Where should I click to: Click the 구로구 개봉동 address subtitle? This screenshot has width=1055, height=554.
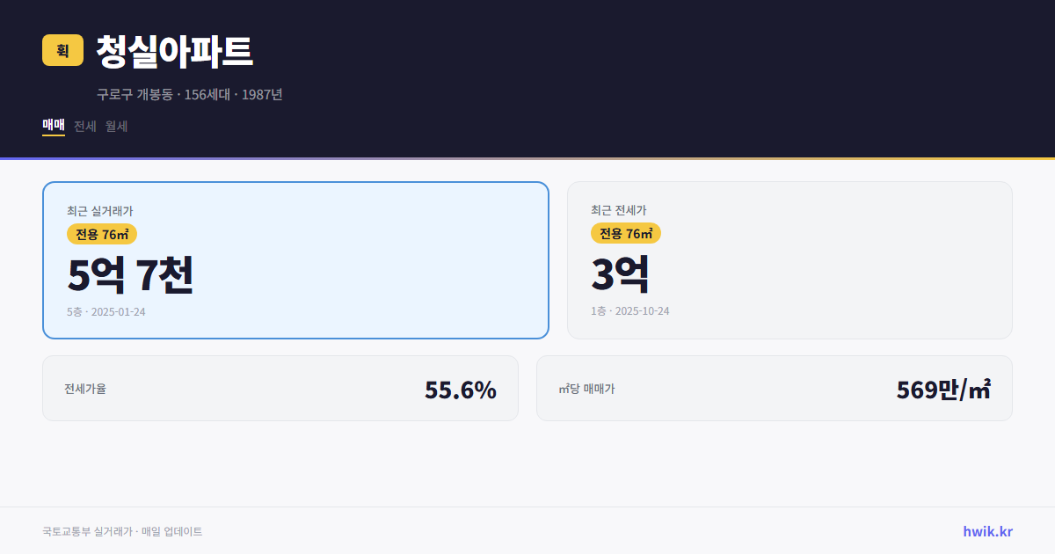(189, 94)
